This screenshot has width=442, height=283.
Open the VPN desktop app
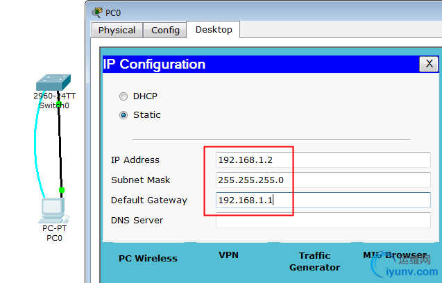pos(228,255)
